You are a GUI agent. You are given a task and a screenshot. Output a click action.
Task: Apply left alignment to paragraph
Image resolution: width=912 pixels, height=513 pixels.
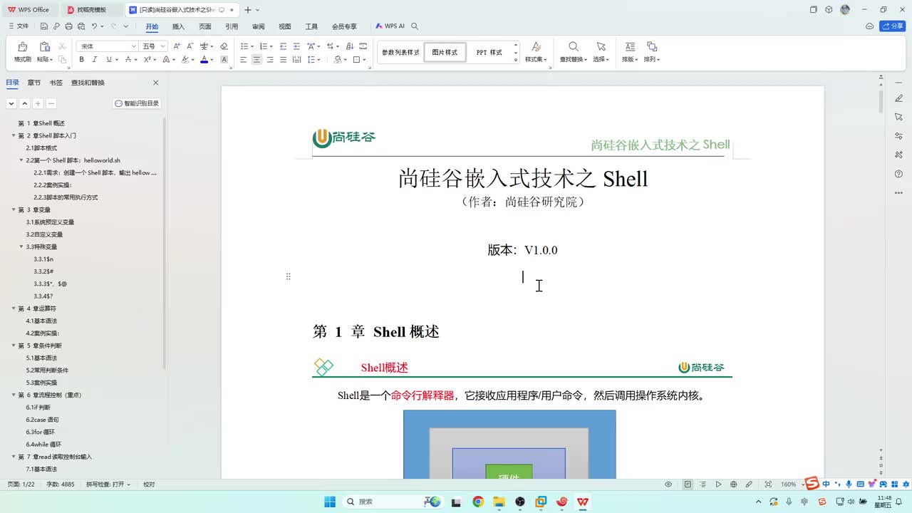pos(243,60)
